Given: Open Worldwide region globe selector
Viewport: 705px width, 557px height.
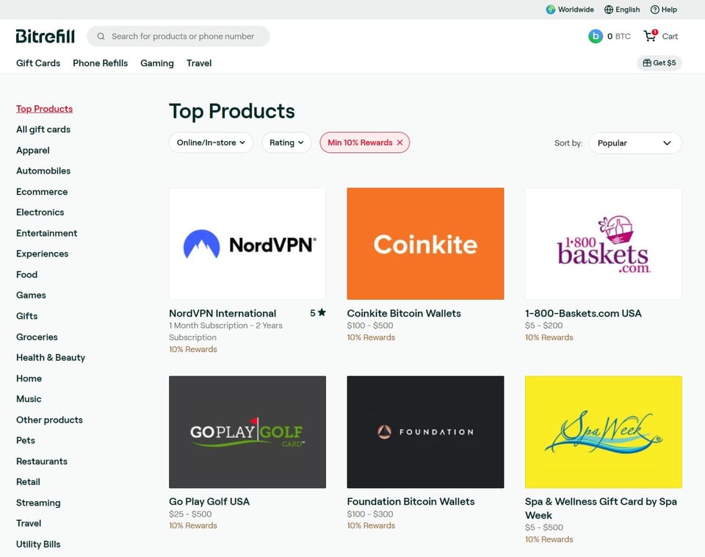Looking at the screenshot, I should pyautogui.click(x=570, y=10).
